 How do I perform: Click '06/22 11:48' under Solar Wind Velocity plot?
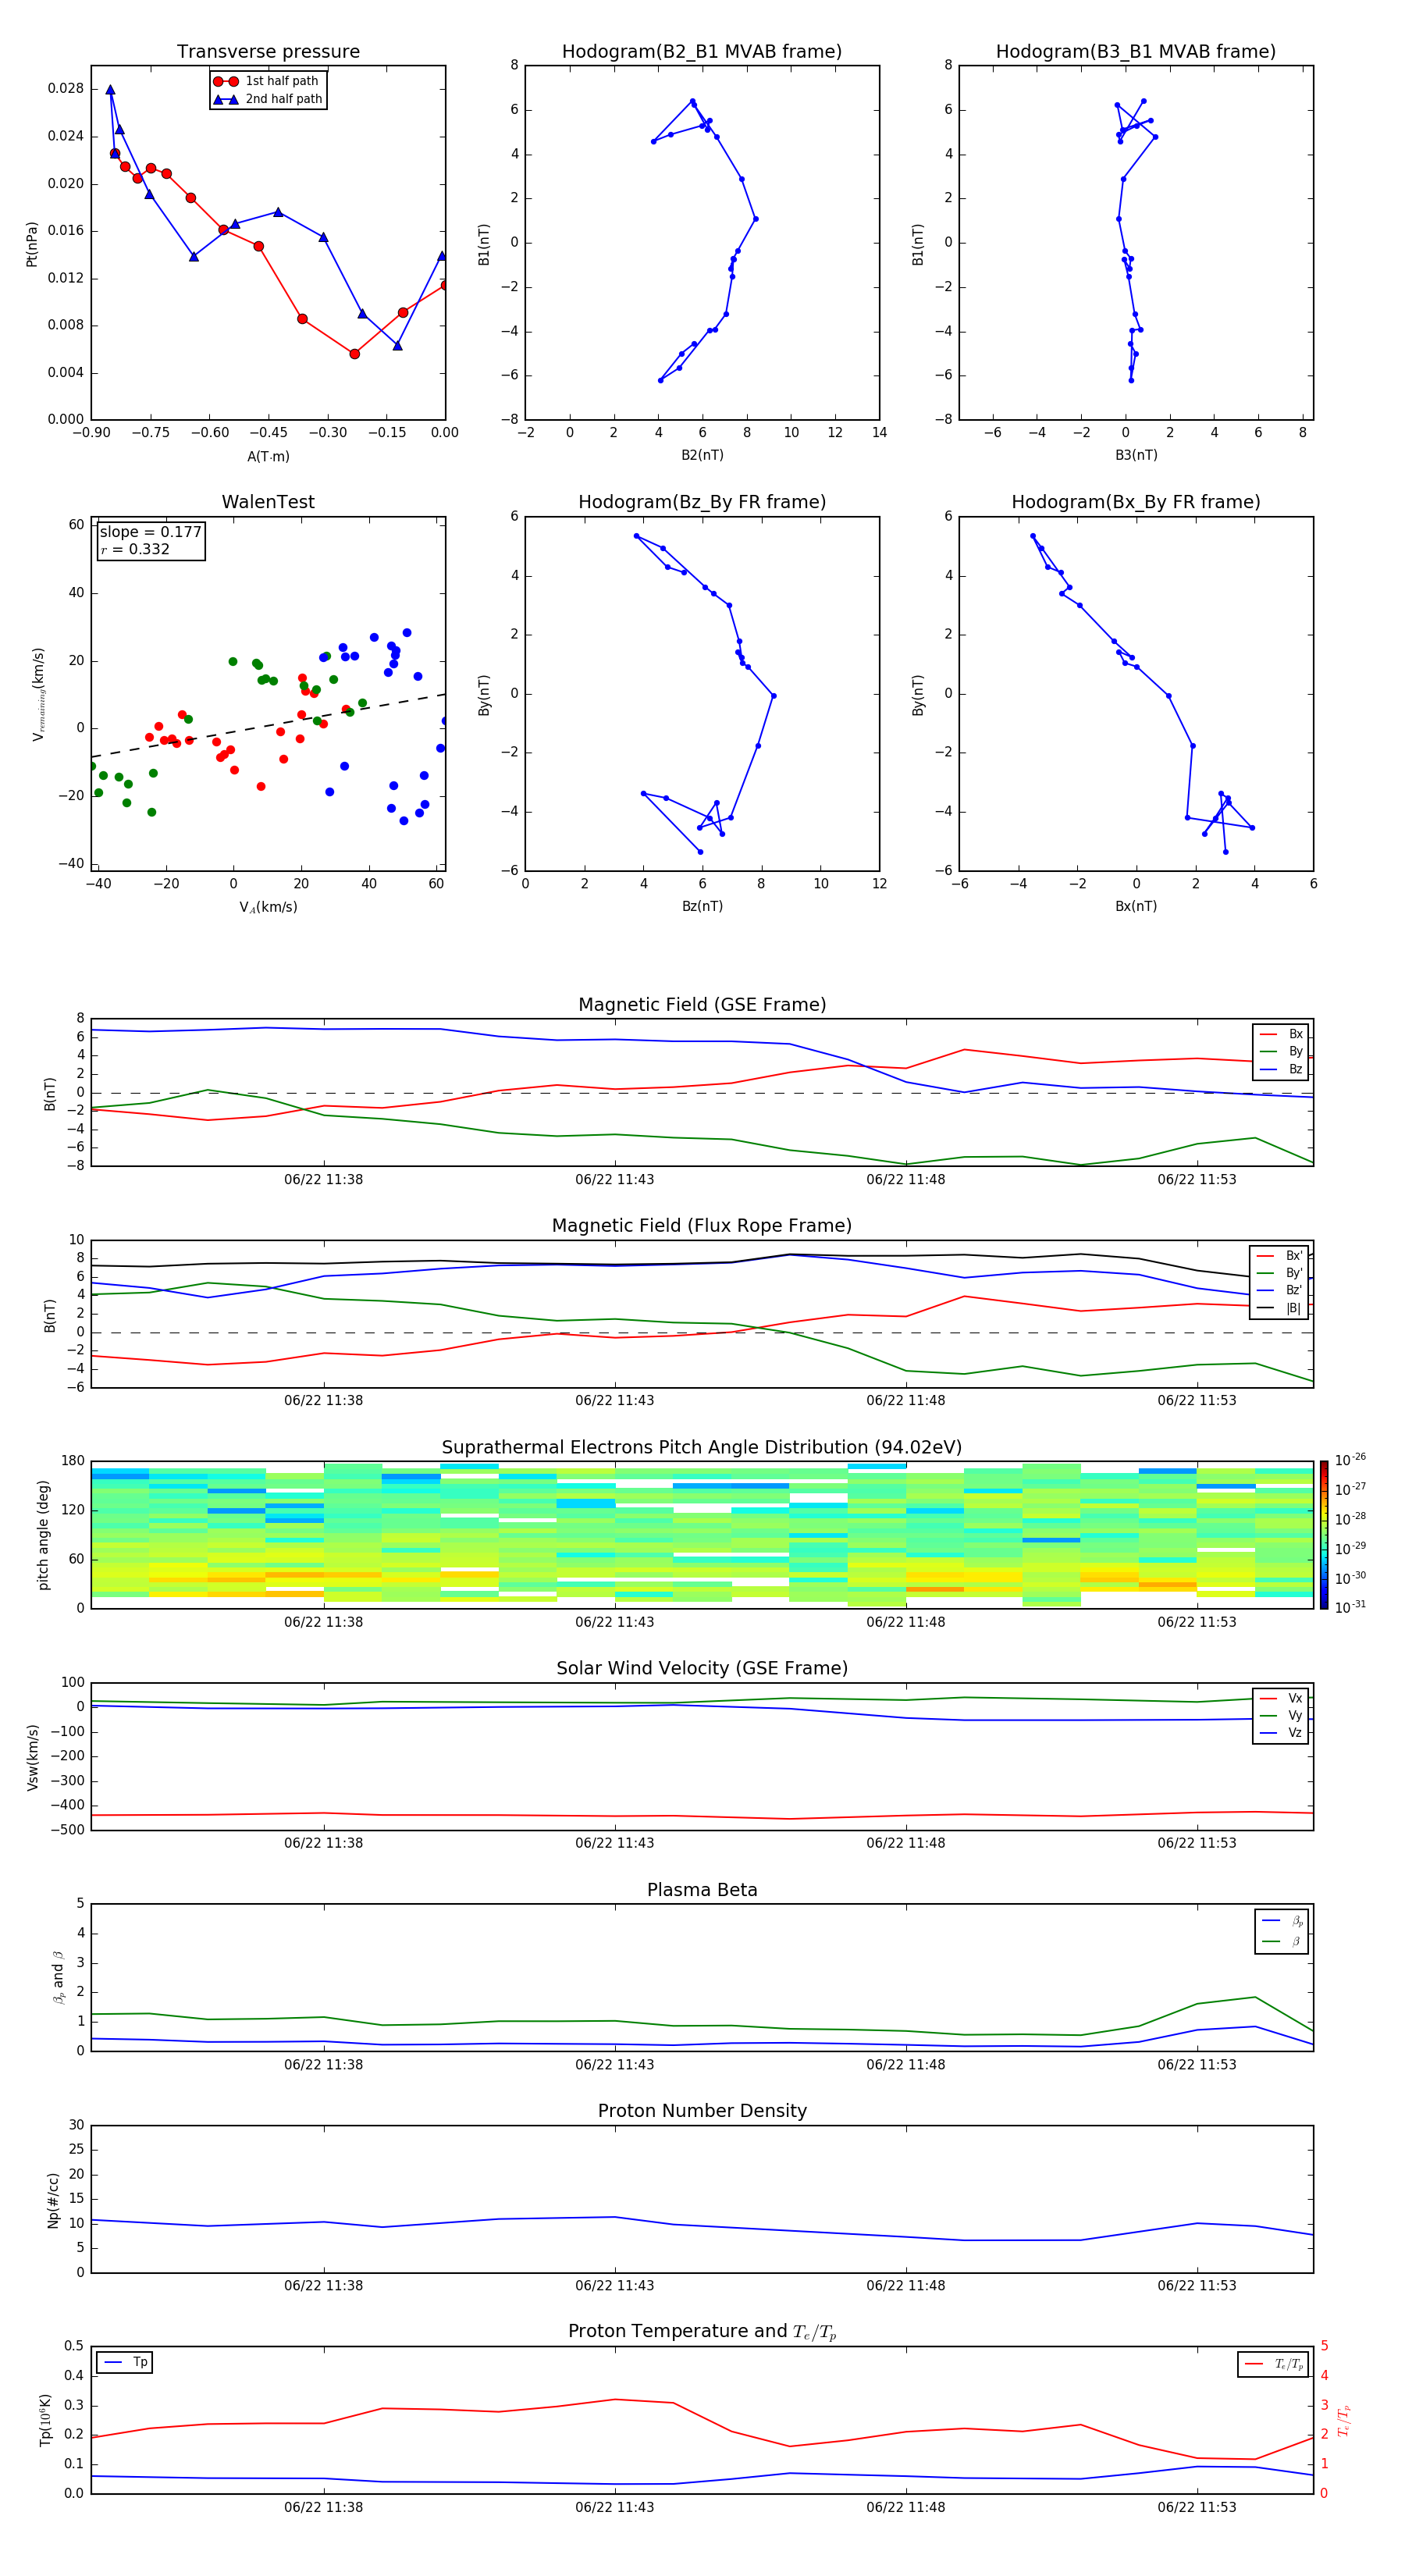pyautogui.click(x=906, y=1843)
